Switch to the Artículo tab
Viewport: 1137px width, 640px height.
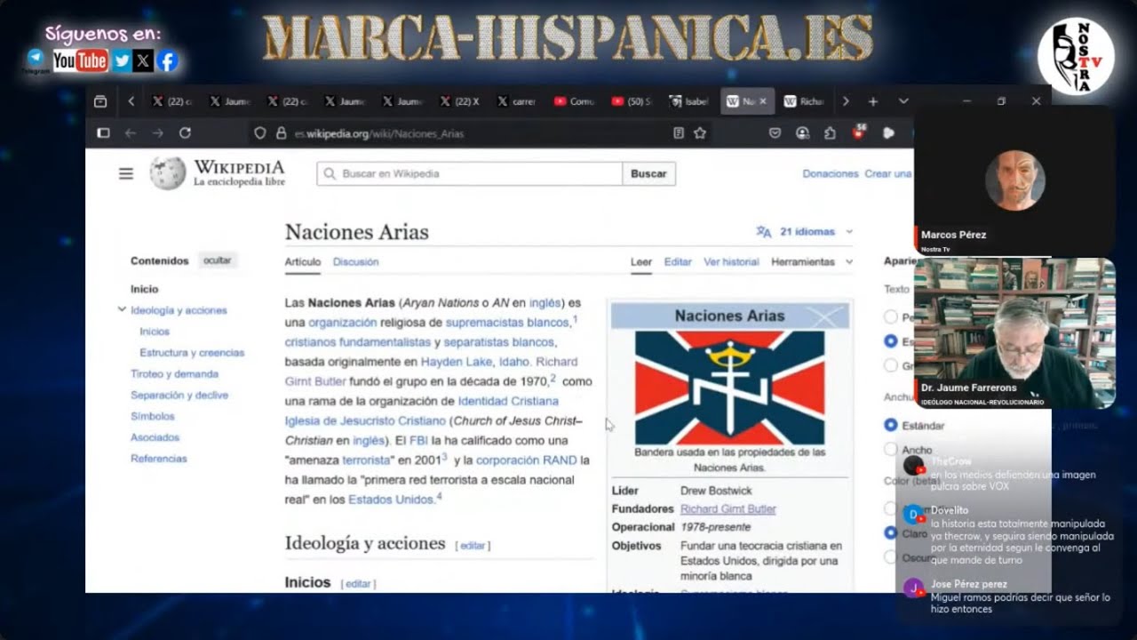point(303,262)
